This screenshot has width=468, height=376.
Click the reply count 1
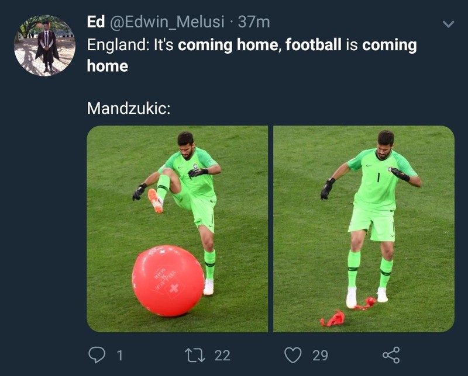point(120,356)
